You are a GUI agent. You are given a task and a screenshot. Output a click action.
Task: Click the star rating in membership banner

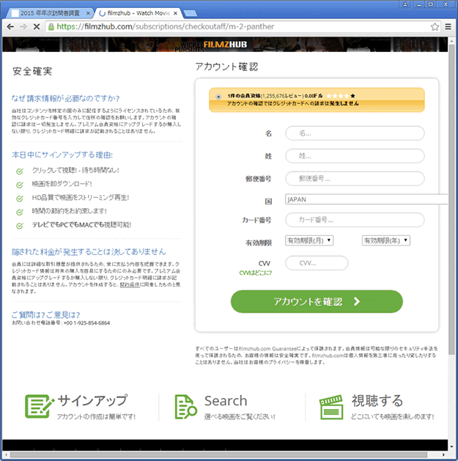coord(341,96)
